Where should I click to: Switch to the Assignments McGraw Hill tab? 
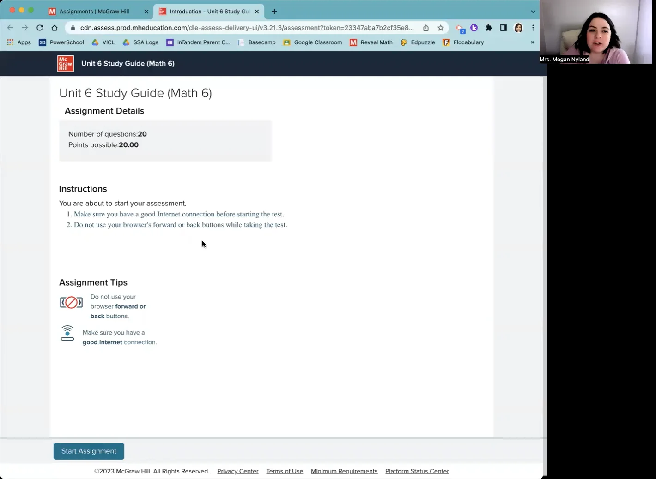coord(95,12)
